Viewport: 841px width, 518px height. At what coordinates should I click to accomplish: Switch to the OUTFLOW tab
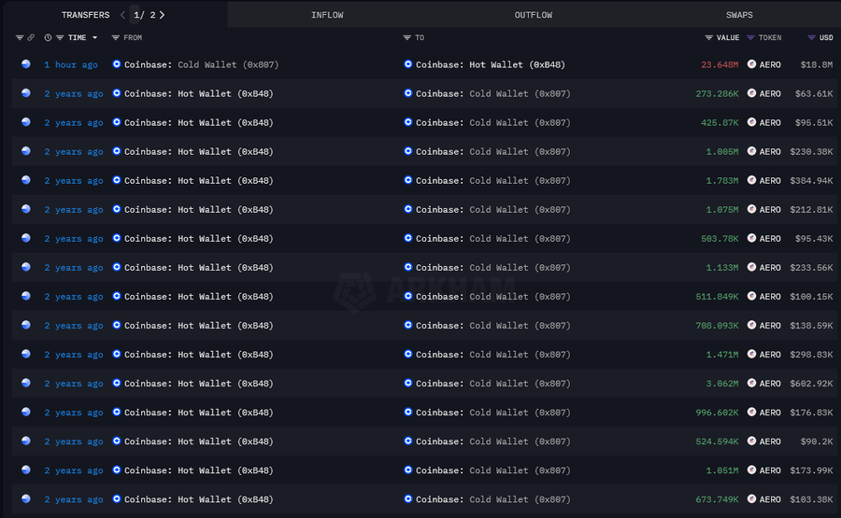(x=533, y=15)
